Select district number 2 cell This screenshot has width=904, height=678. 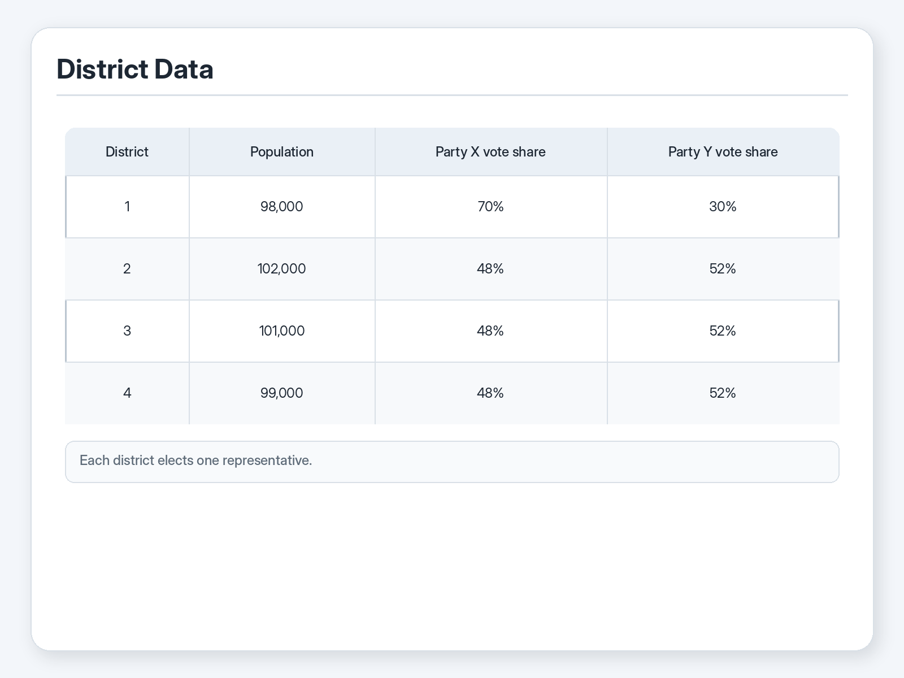pyautogui.click(x=127, y=269)
